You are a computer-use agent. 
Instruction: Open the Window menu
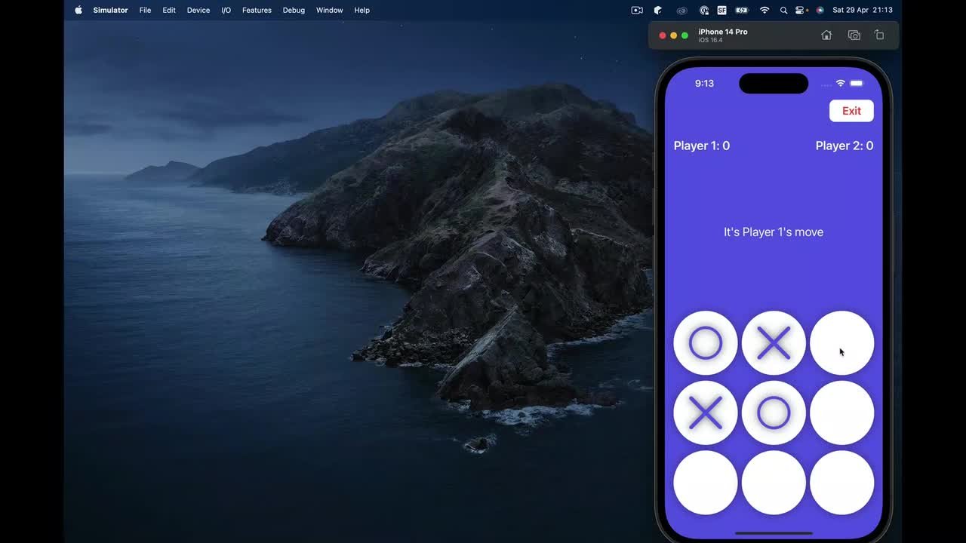[x=329, y=10]
